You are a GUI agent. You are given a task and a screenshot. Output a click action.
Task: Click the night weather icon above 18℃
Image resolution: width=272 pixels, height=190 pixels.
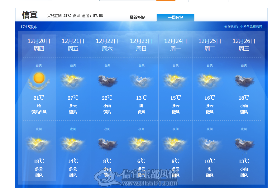[38, 144]
